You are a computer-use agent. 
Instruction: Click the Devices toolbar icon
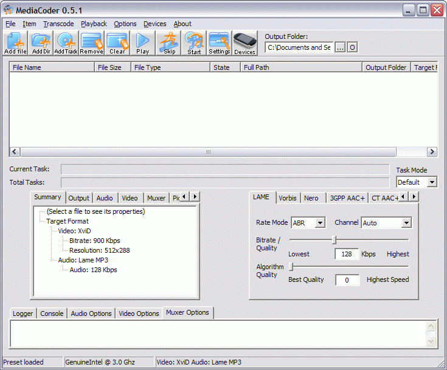click(245, 43)
